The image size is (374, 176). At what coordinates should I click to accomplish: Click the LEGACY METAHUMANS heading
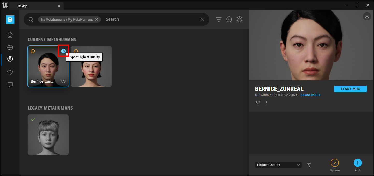point(50,108)
